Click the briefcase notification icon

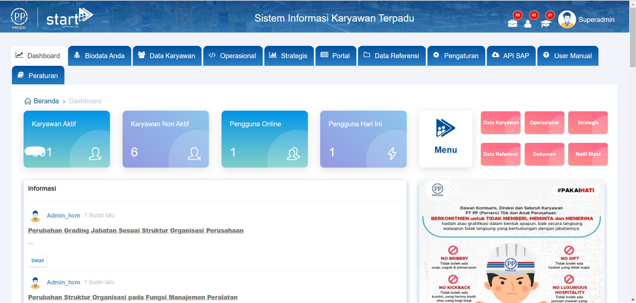click(x=512, y=23)
